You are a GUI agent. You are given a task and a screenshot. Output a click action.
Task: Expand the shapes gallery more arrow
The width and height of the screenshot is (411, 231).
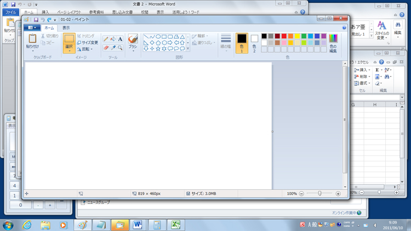pyautogui.click(x=188, y=49)
